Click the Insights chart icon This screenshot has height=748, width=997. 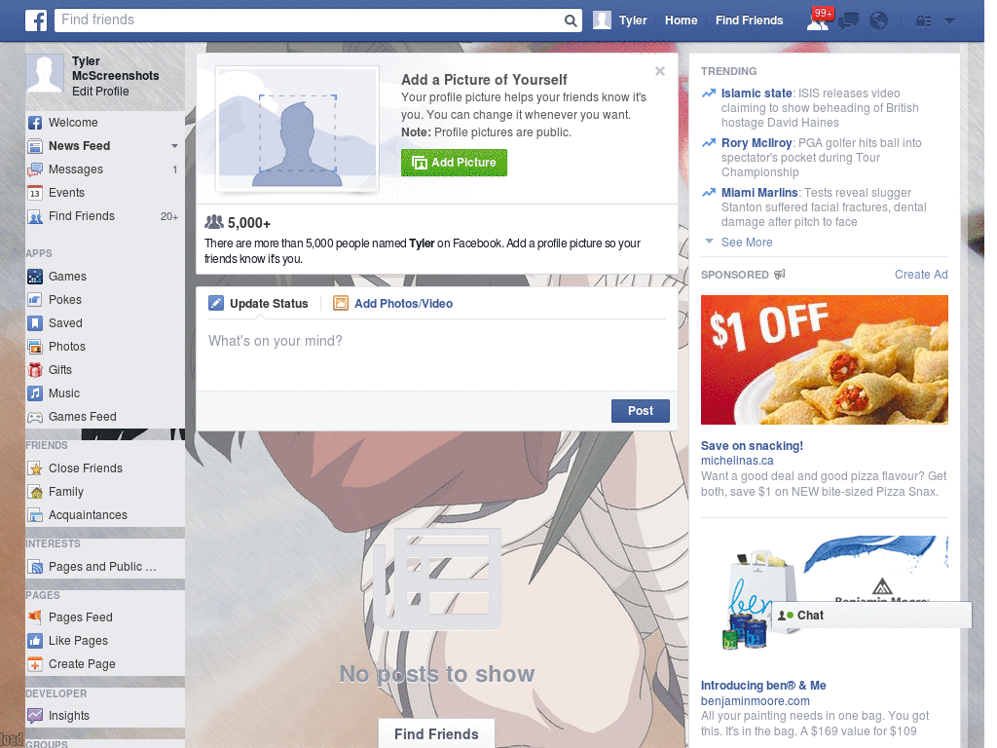(x=35, y=716)
